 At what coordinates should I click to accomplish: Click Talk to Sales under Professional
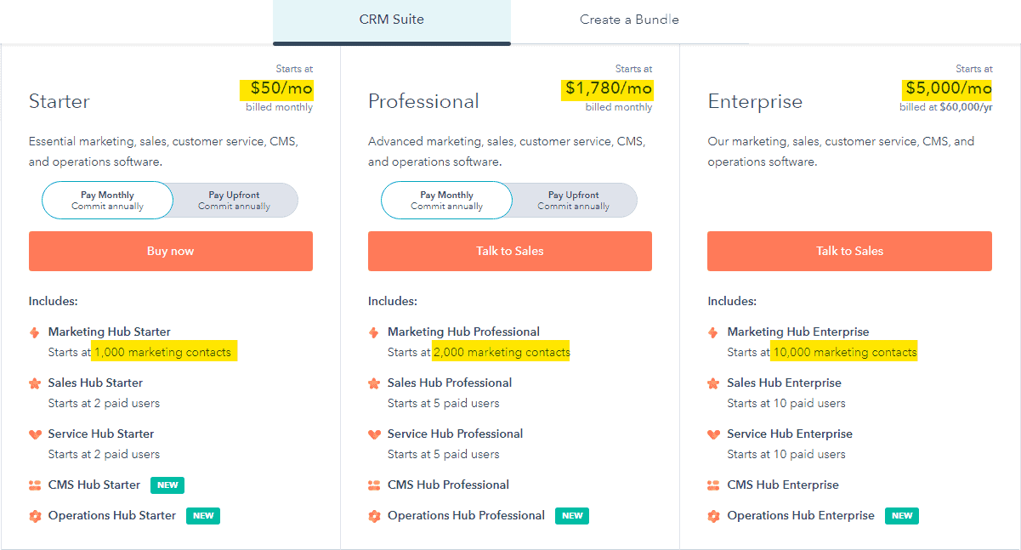click(x=509, y=251)
